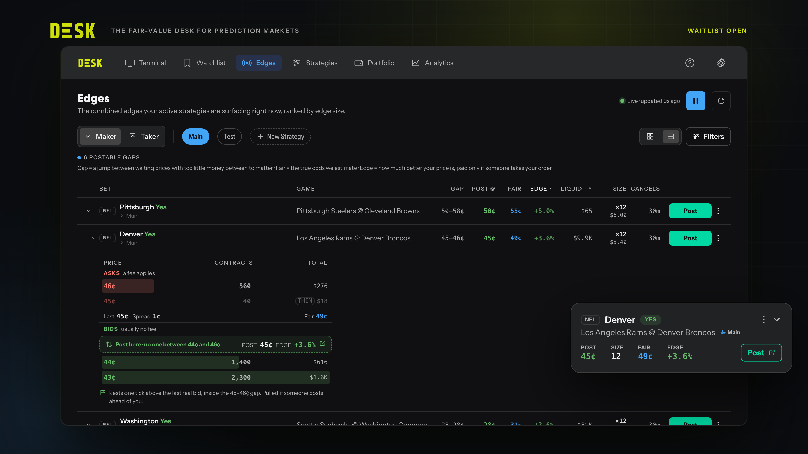Open more options for Denver row
The width and height of the screenshot is (808, 454).
point(718,238)
